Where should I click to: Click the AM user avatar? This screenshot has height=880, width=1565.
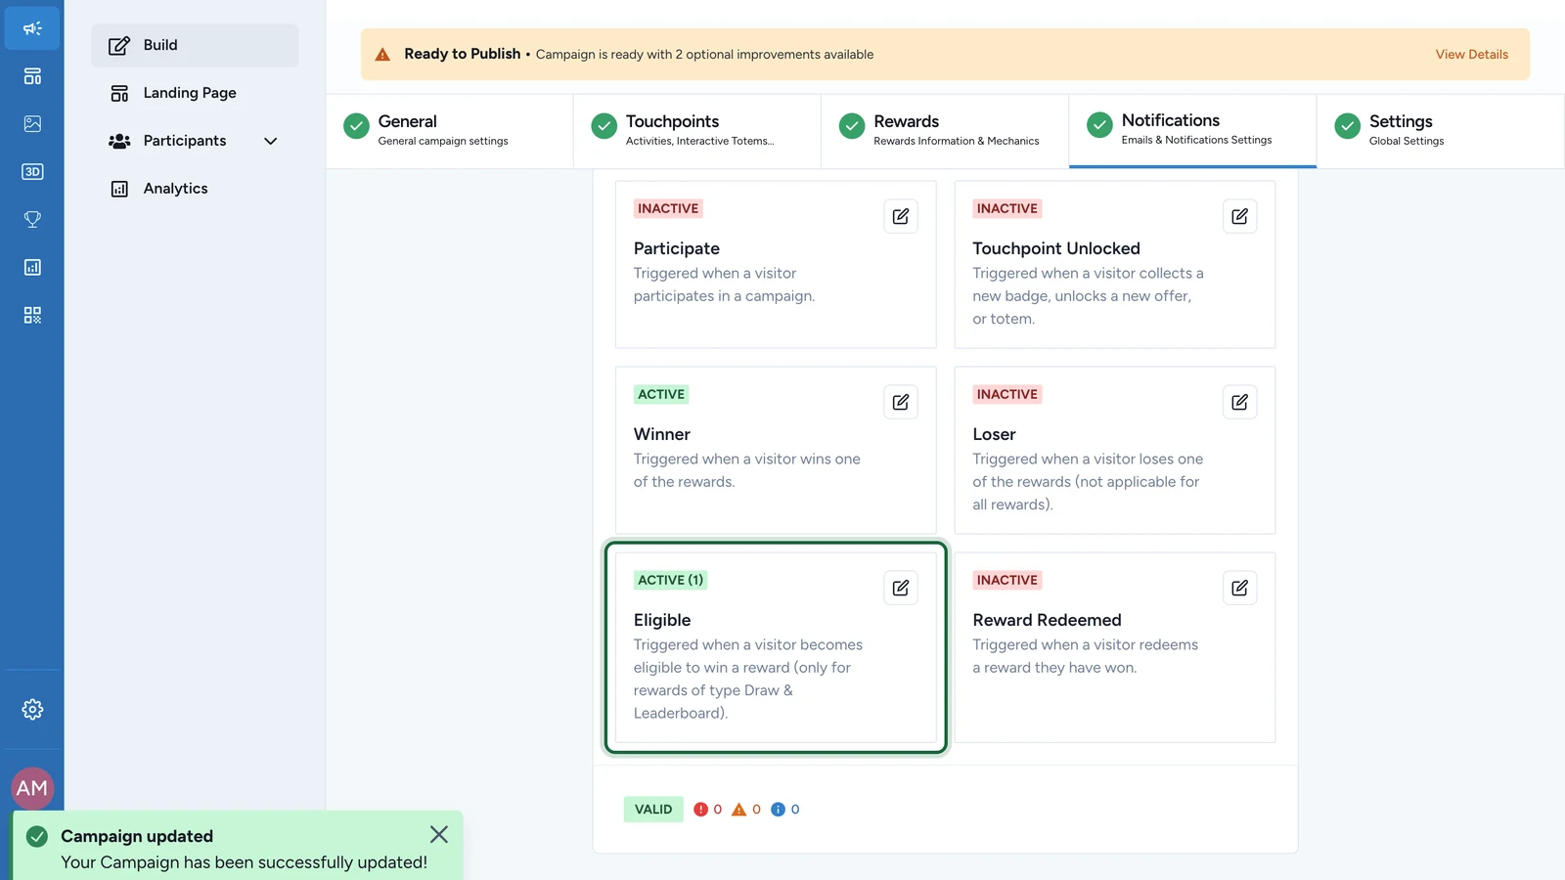pos(32,788)
